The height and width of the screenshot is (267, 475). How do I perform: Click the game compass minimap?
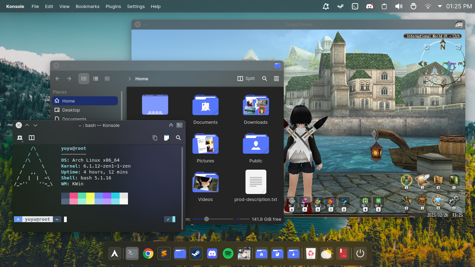[443, 65]
